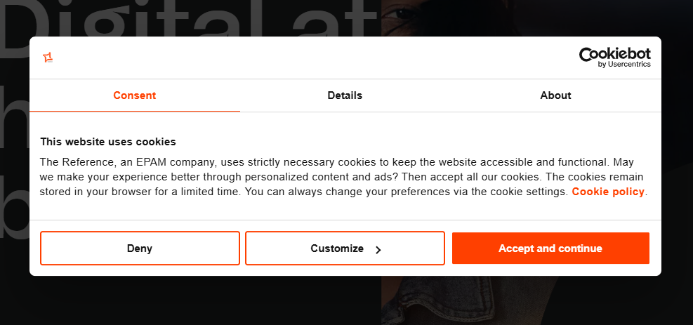Show the About tab
The height and width of the screenshot is (325, 693).
coord(555,95)
